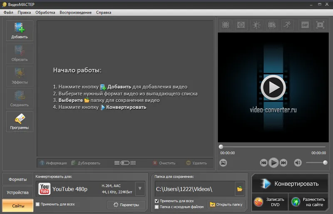
Task: Browse for output folder with folder icon
Action: click(240, 189)
